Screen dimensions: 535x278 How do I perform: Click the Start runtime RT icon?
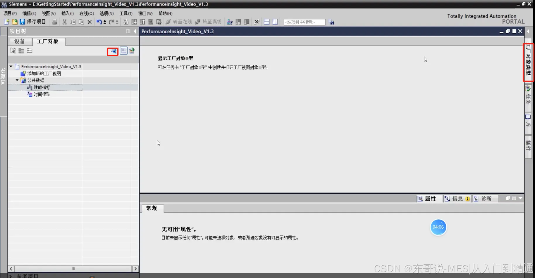[x=159, y=22]
